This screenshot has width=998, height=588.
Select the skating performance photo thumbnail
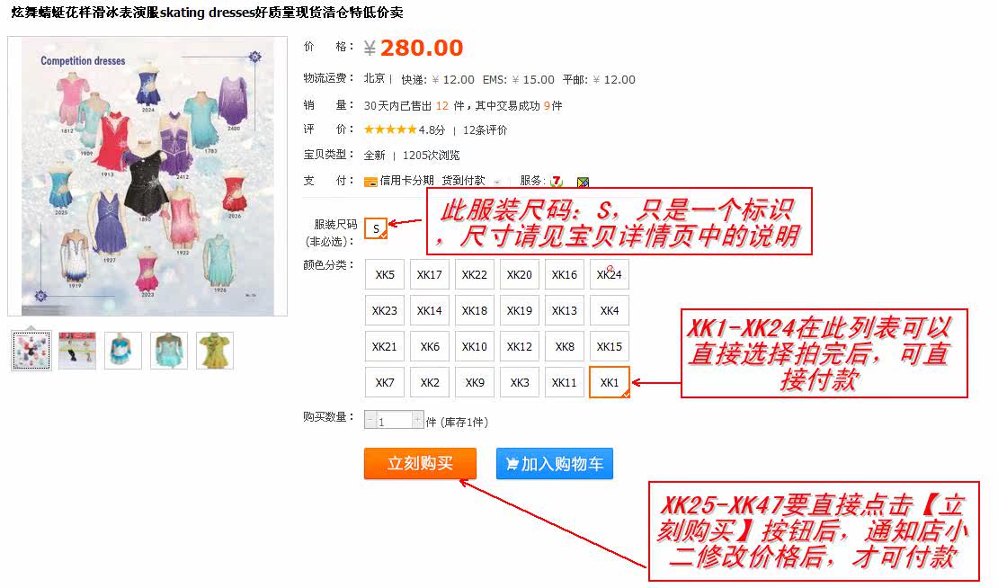tap(77, 350)
